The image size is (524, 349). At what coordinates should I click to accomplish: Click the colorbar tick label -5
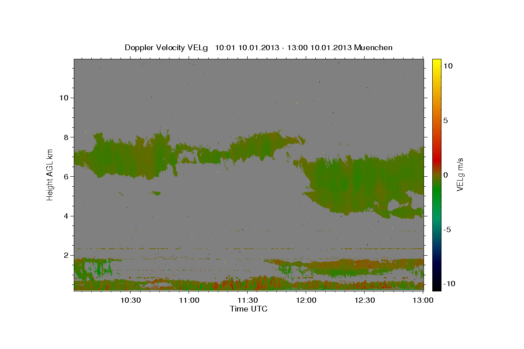pyautogui.click(x=447, y=229)
